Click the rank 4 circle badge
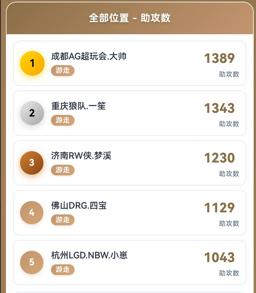 click(x=32, y=212)
